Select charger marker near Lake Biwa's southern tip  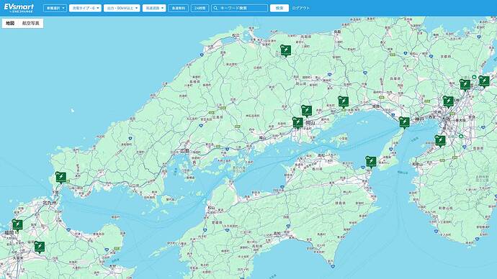[x=484, y=81]
